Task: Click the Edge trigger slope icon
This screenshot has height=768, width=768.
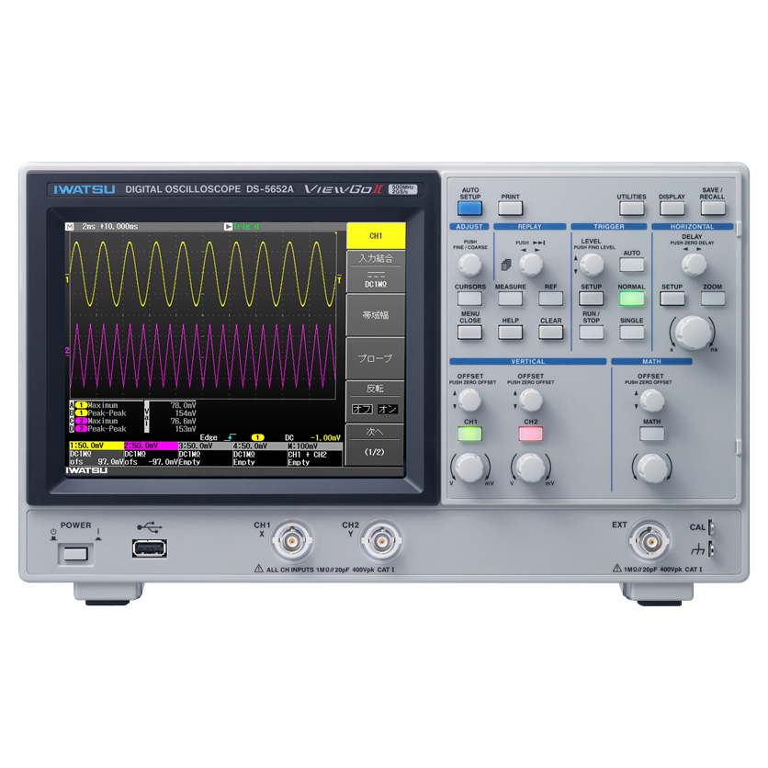Action: click(231, 437)
